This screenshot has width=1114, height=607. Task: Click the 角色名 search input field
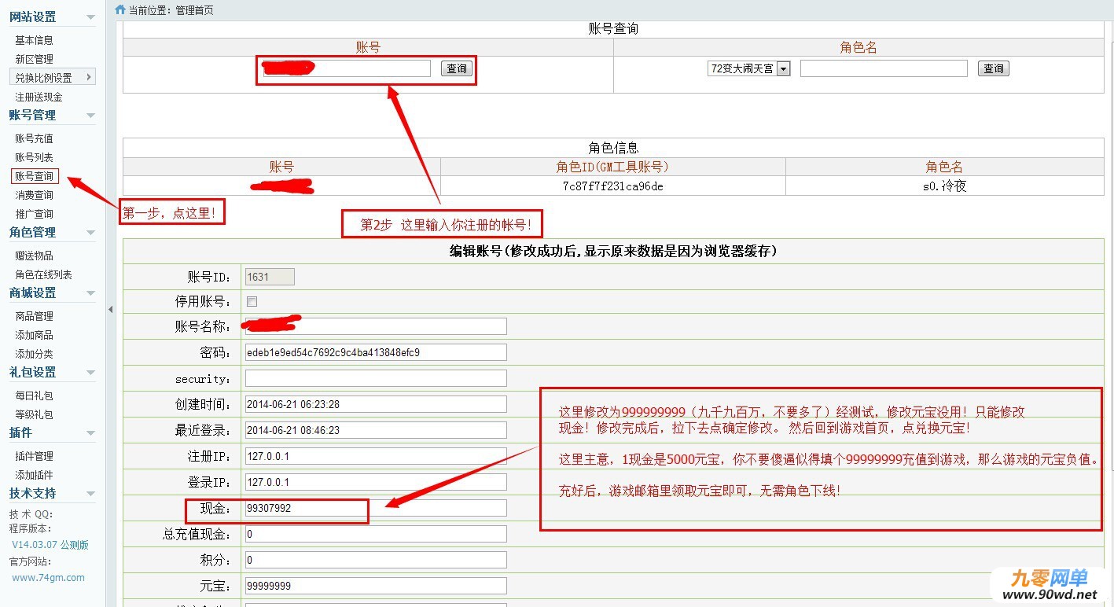(x=884, y=68)
